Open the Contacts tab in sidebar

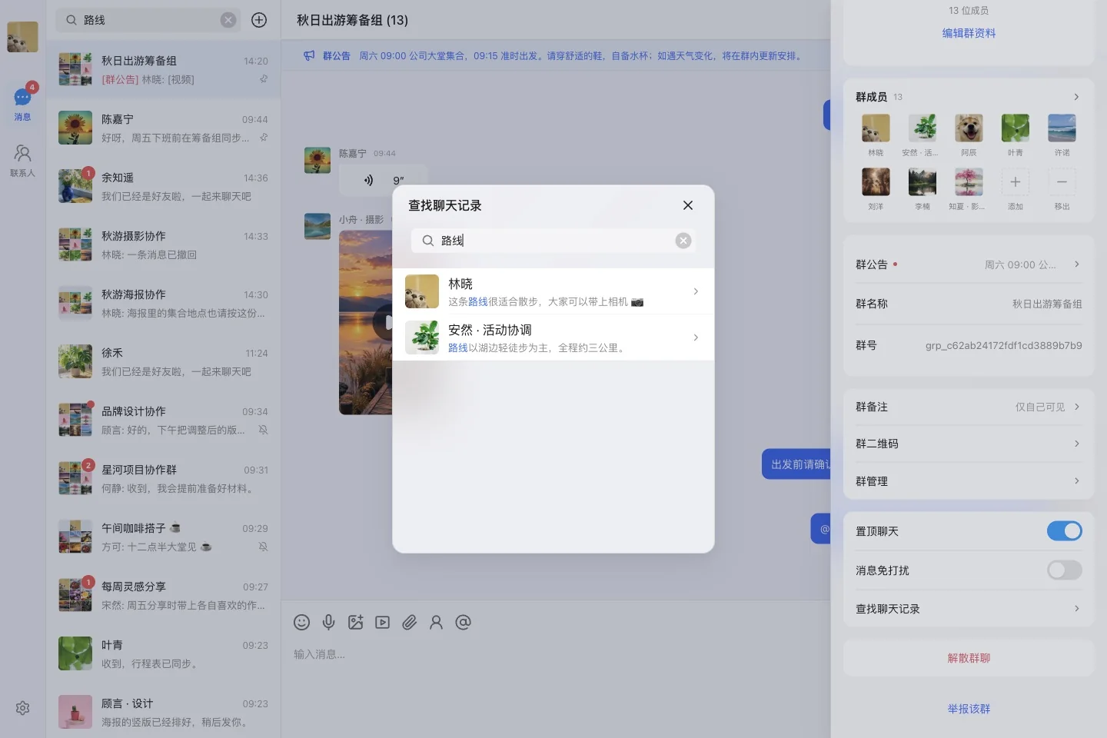(x=22, y=161)
